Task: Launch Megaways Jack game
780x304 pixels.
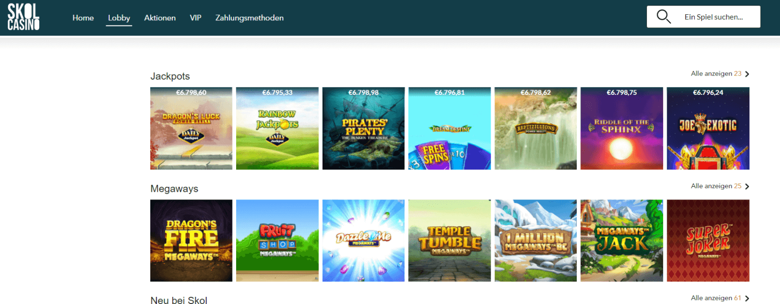Action: [x=622, y=241]
